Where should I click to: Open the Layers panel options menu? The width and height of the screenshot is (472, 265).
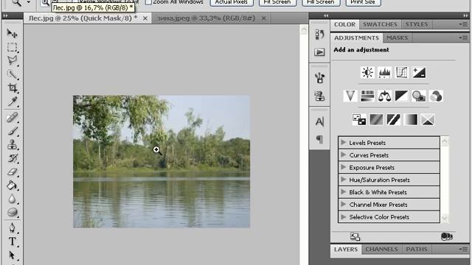click(464, 250)
